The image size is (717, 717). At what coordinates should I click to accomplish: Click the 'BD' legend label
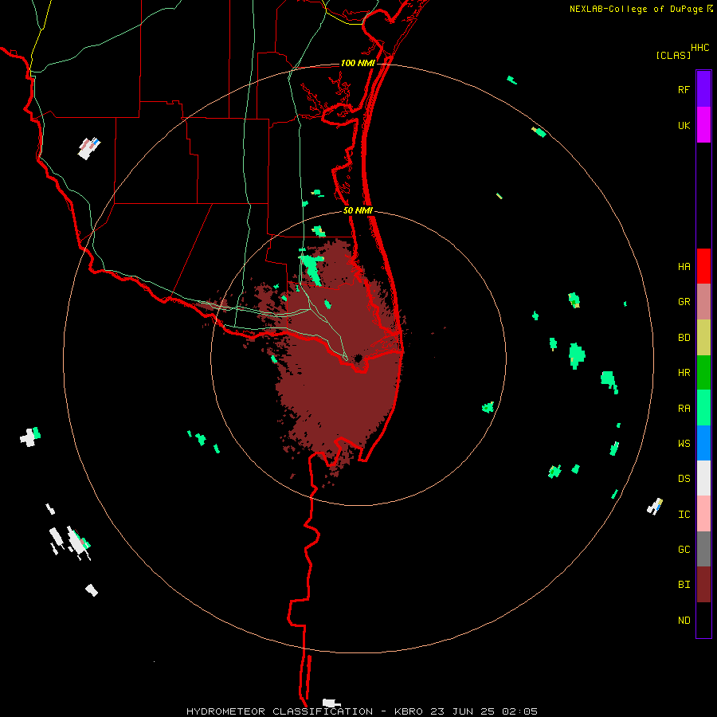(684, 338)
